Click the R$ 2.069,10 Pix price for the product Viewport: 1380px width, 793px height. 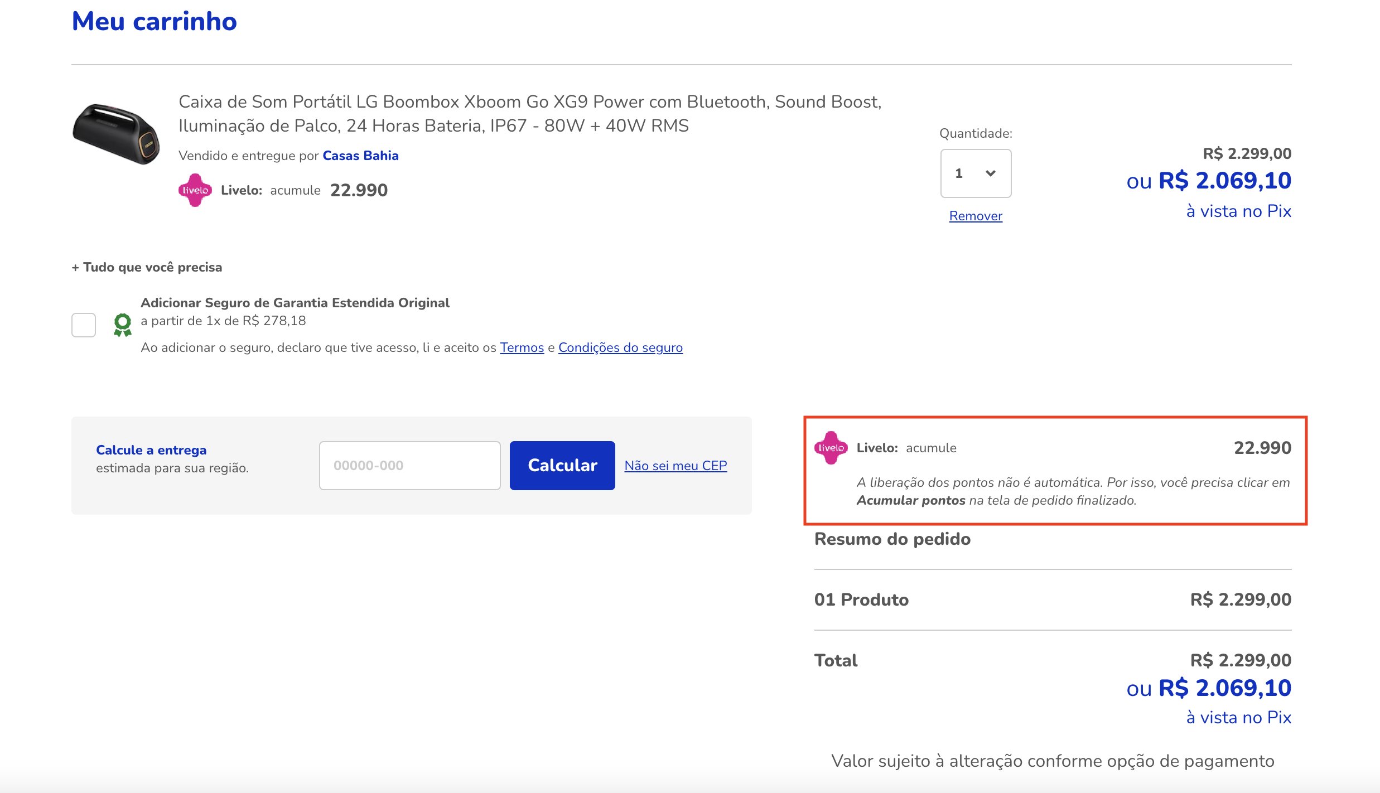[x=1225, y=181]
